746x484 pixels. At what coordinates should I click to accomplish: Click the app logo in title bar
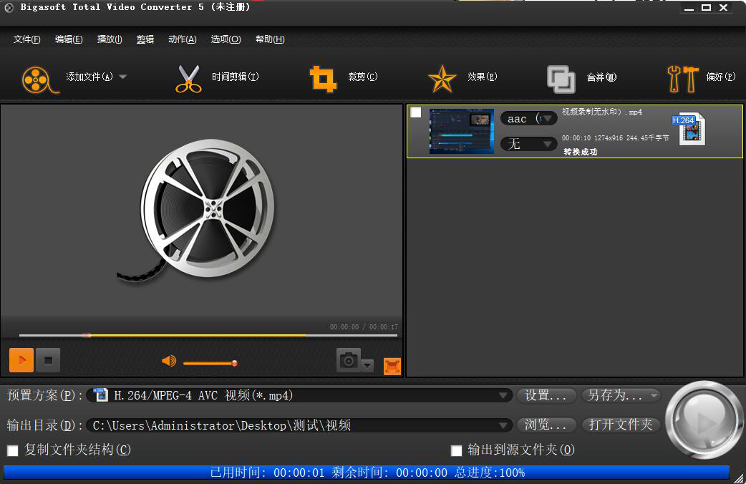(9, 8)
